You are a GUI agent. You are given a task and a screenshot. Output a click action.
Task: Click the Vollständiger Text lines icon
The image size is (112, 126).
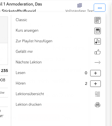click(x=80, y=5)
